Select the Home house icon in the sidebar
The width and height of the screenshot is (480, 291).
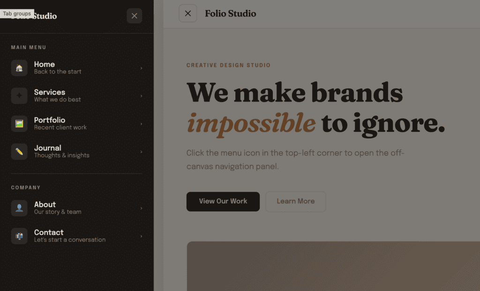click(x=19, y=68)
